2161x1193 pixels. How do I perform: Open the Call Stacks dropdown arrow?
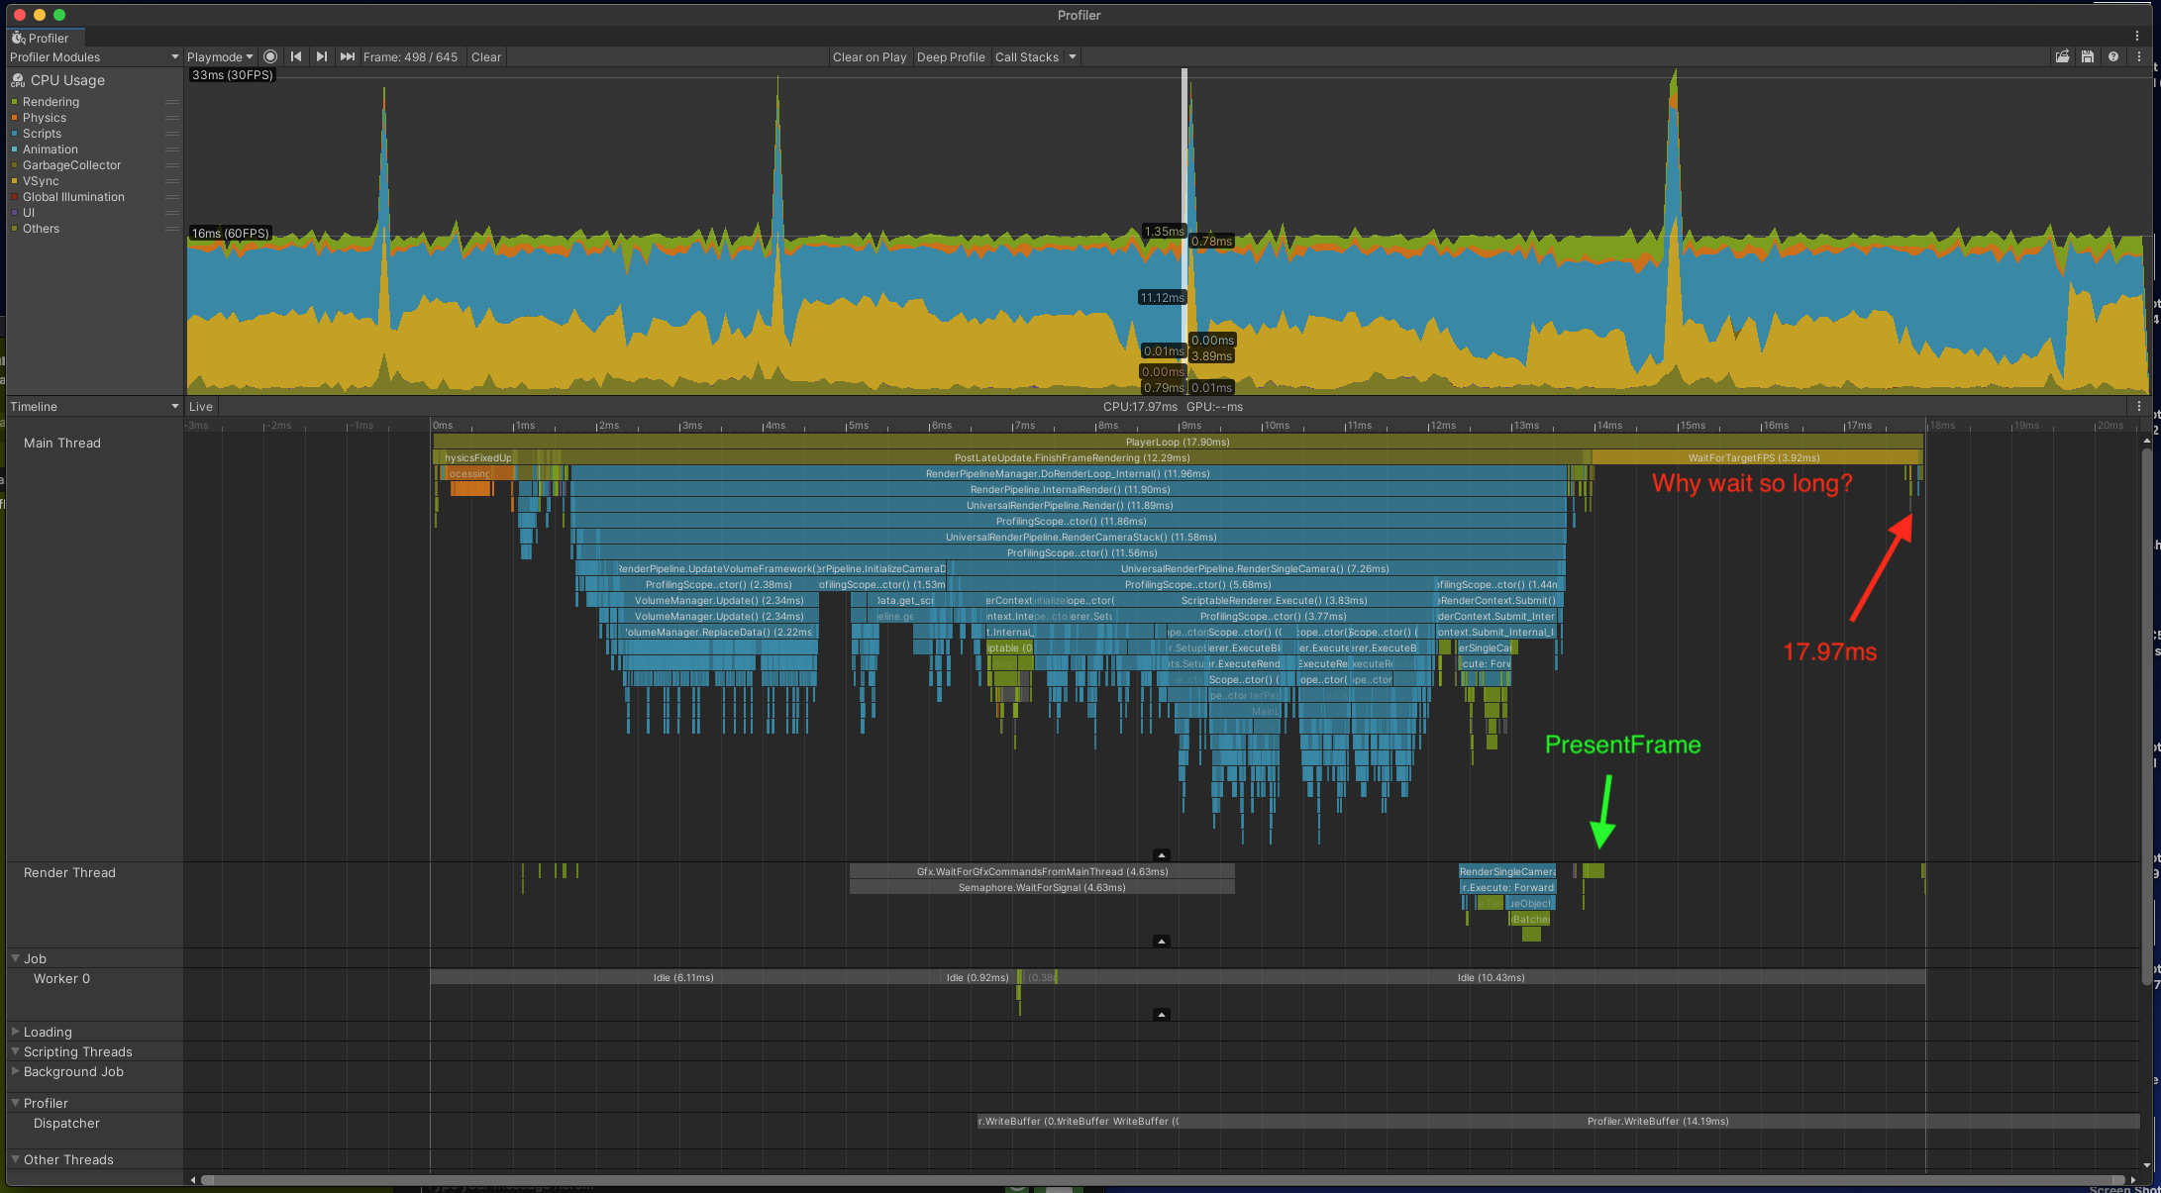point(1074,56)
